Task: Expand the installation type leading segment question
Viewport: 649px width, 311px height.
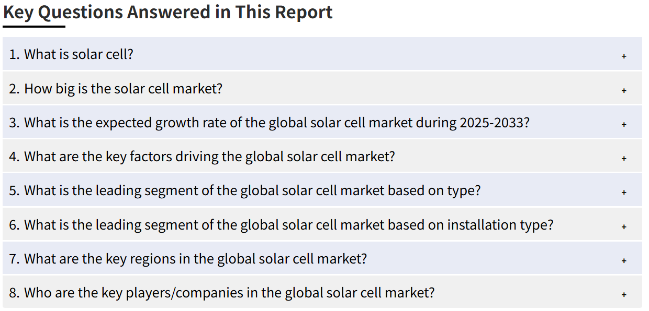Action: click(x=281, y=225)
